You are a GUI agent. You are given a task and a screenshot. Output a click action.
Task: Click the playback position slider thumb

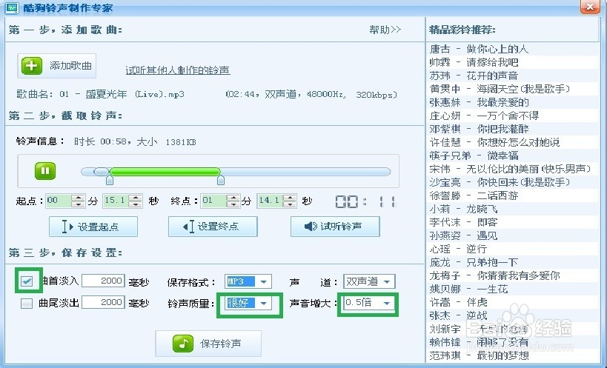pos(102,172)
